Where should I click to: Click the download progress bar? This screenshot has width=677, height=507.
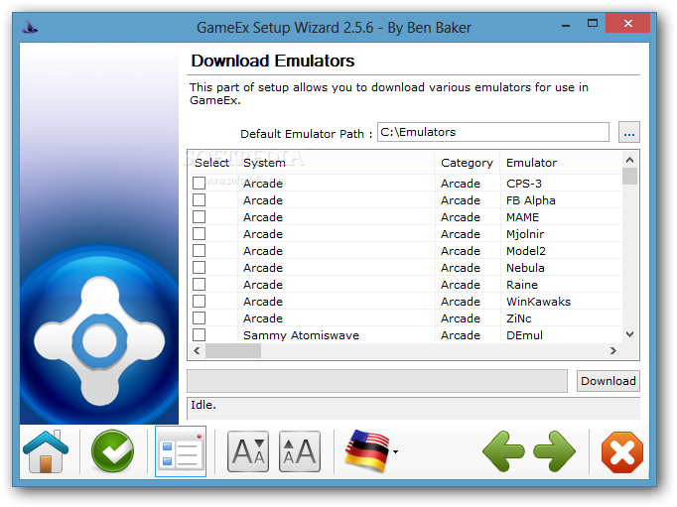click(377, 381)
